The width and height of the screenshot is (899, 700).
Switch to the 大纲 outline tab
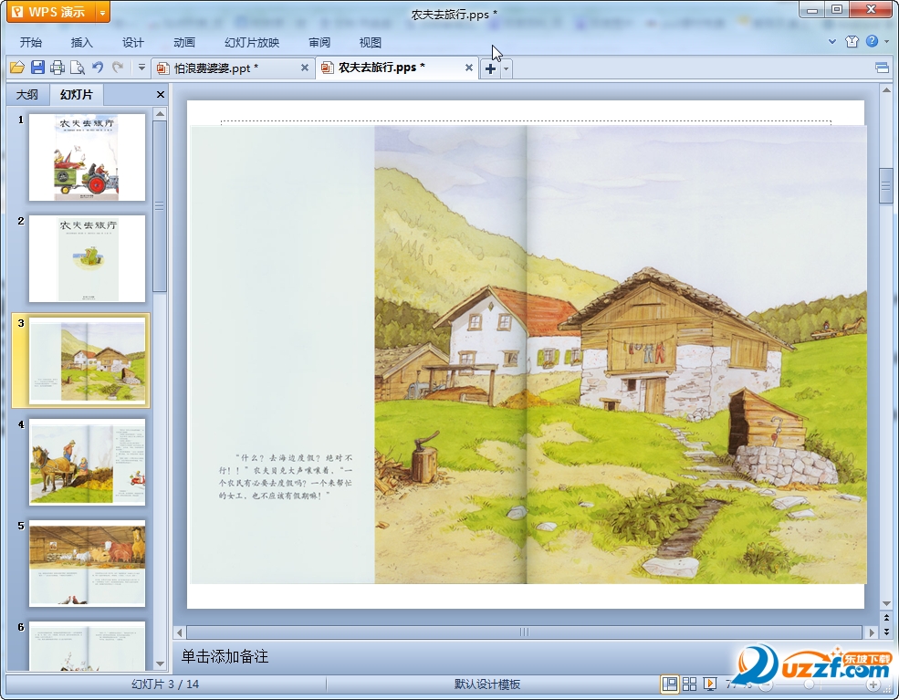pos(27,95)
